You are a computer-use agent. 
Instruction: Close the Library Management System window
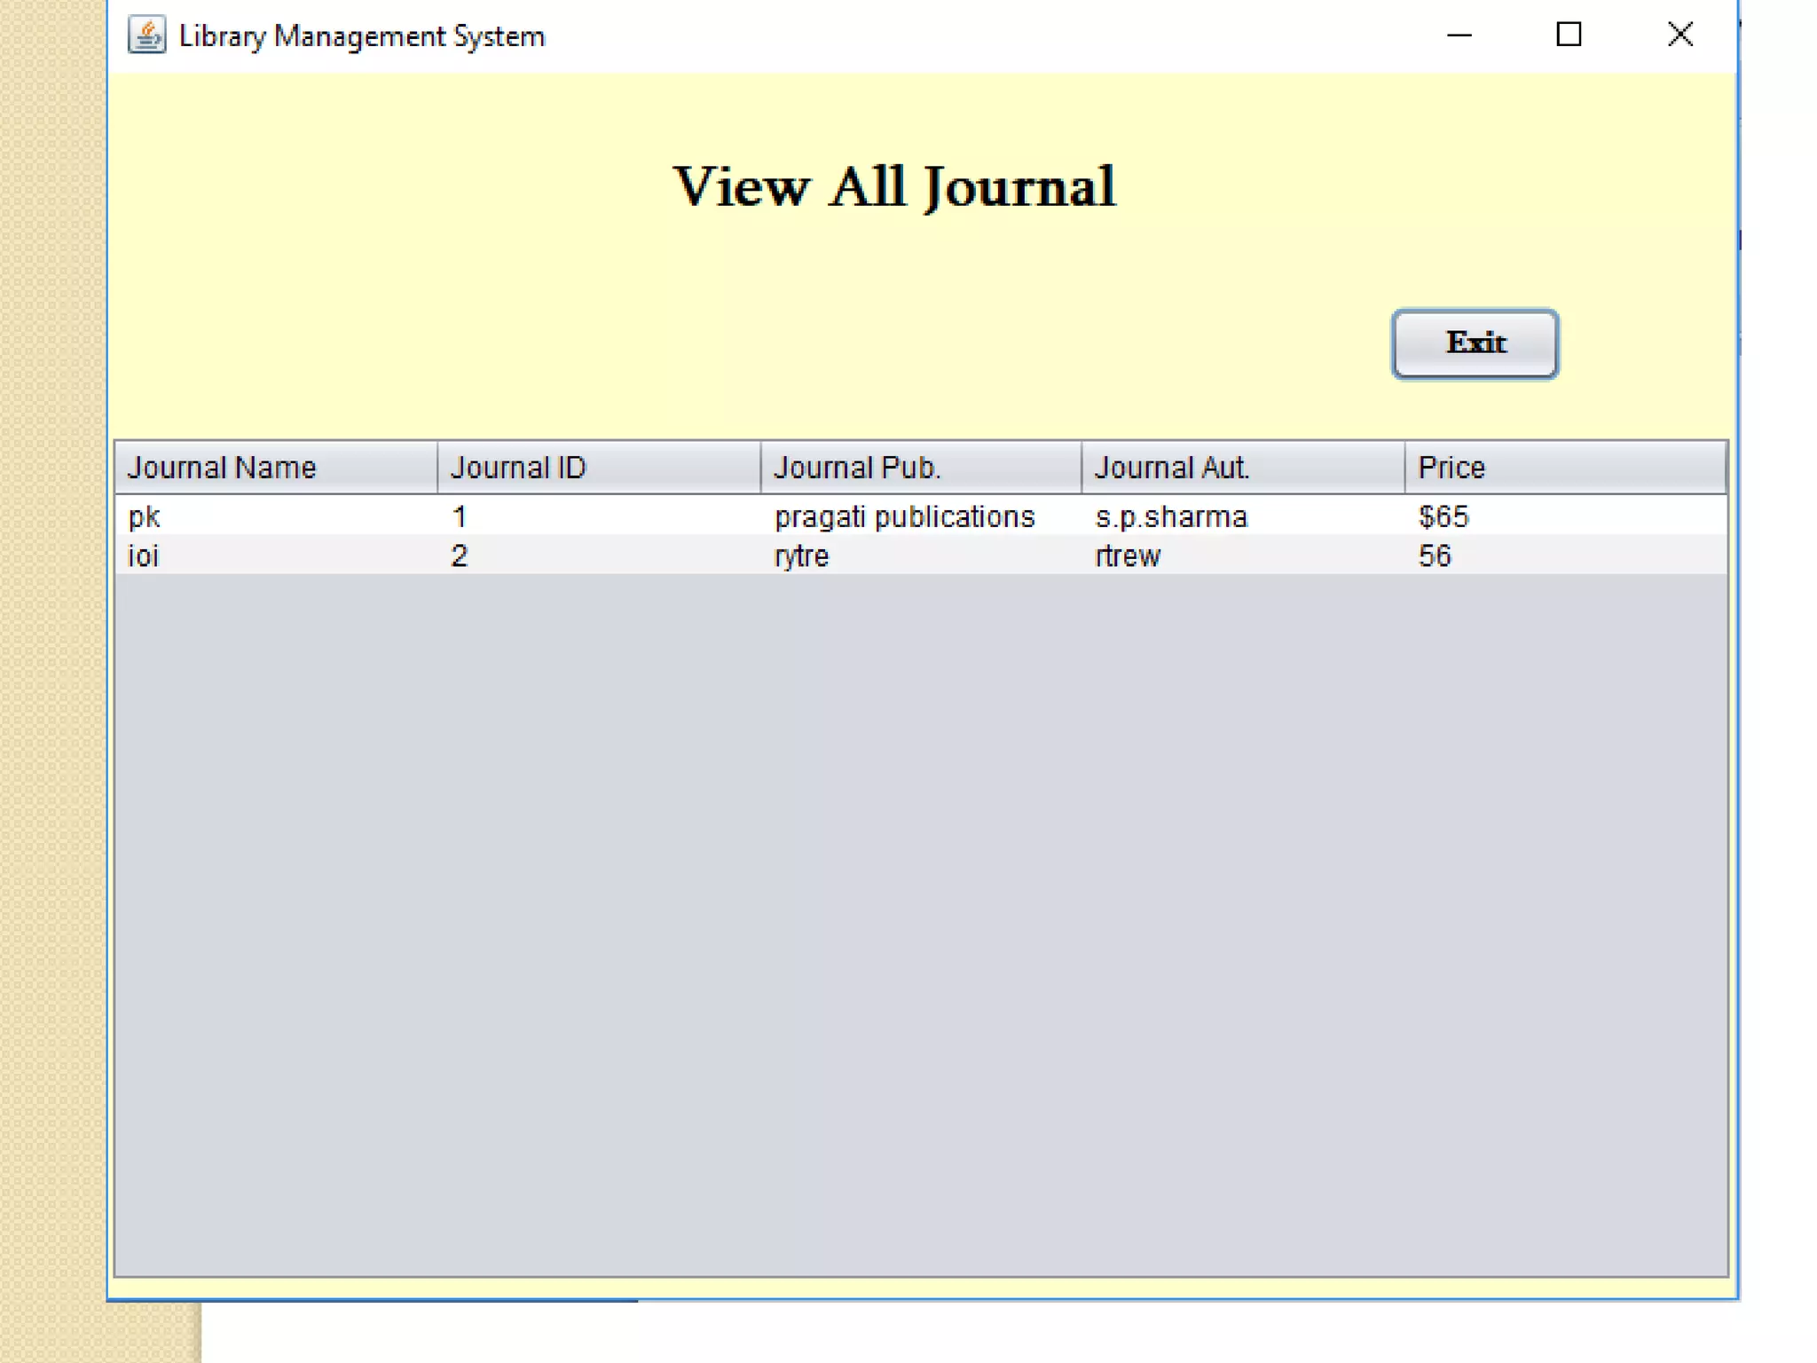coord(1679,35)
